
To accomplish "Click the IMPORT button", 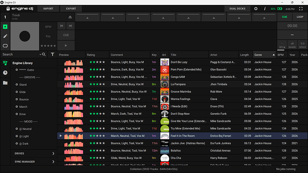I will pyautogui.click(x=48, y=8).
